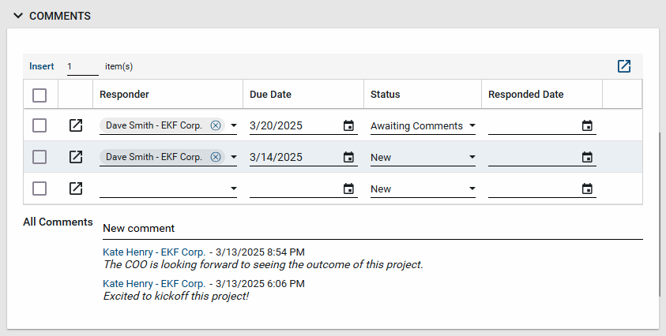
Task: Click the Due Date column header
Action: 270,95
